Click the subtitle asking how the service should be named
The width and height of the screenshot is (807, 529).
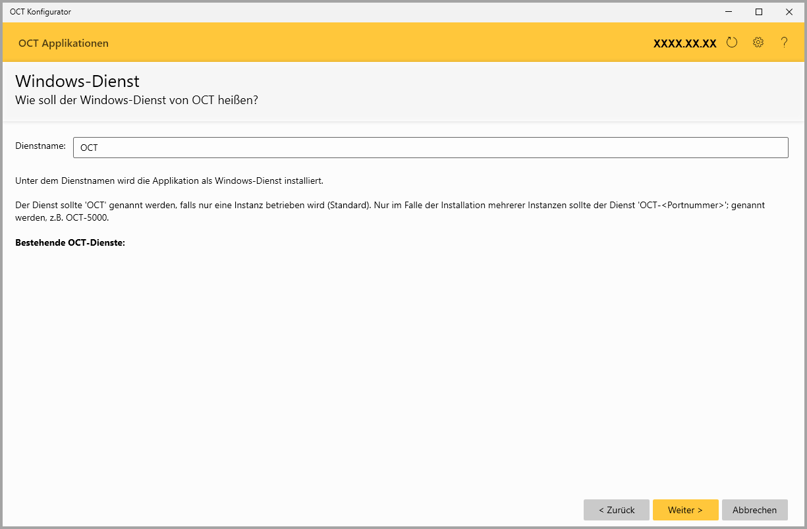pos(136,101)
